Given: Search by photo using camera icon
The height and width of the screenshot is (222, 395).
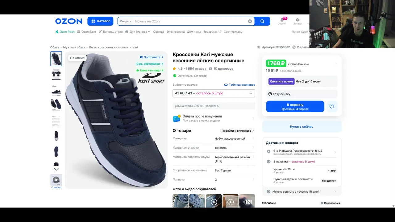Looking at the screenshot, I should [250, 21].
